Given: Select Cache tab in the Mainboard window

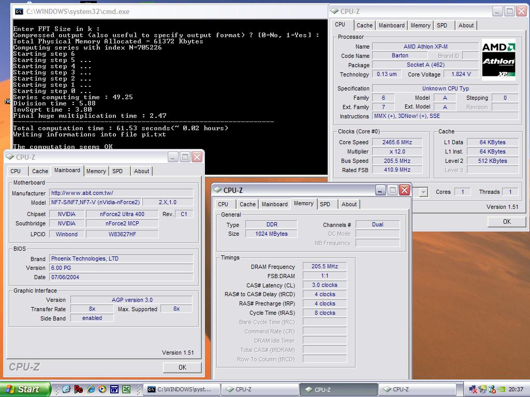Looking at the screenshot, I should 40,171.
